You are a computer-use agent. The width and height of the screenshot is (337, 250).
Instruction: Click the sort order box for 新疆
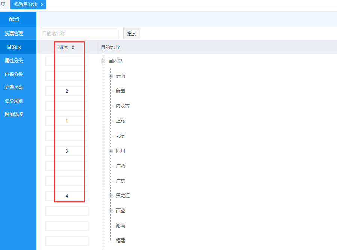click(67, 91)
